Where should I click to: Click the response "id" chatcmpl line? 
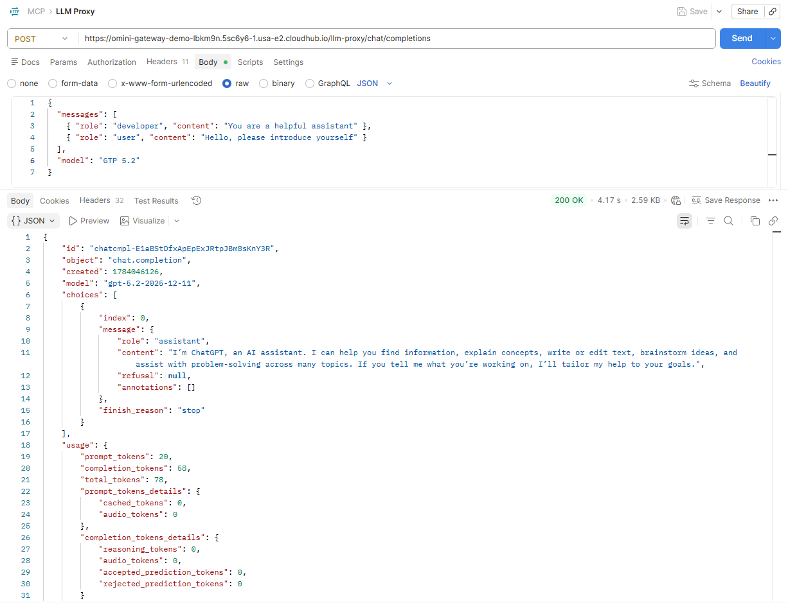pyautogui.click(x=170, y=249)
